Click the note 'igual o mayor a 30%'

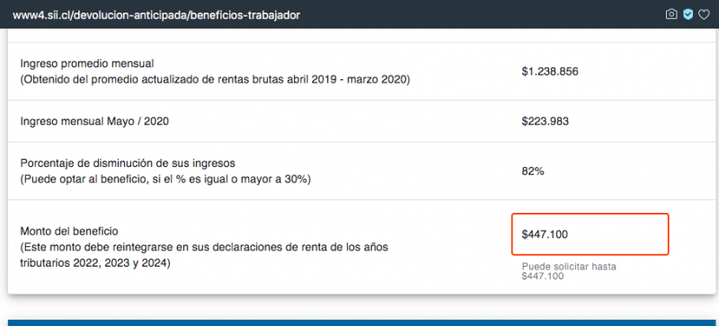165,180
